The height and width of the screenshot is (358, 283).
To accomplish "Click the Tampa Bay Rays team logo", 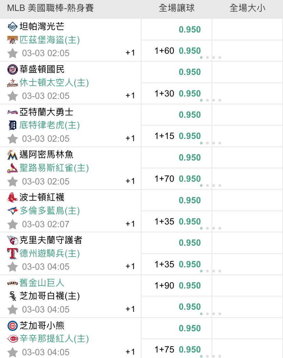I will tap(12, 26).
